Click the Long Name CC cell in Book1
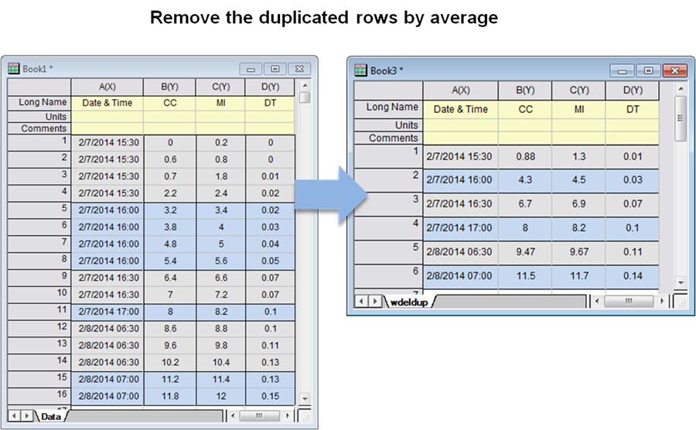 click(x=169, y=103)
